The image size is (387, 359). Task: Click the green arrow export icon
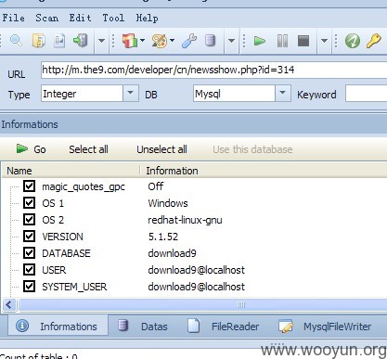coord(81,41)
